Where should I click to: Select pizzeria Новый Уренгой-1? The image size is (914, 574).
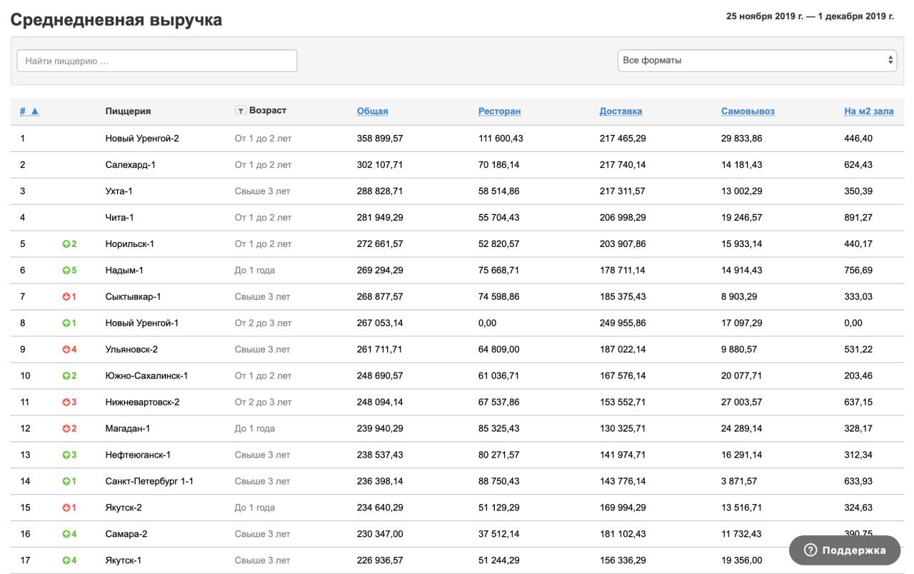tap(142, 323)
